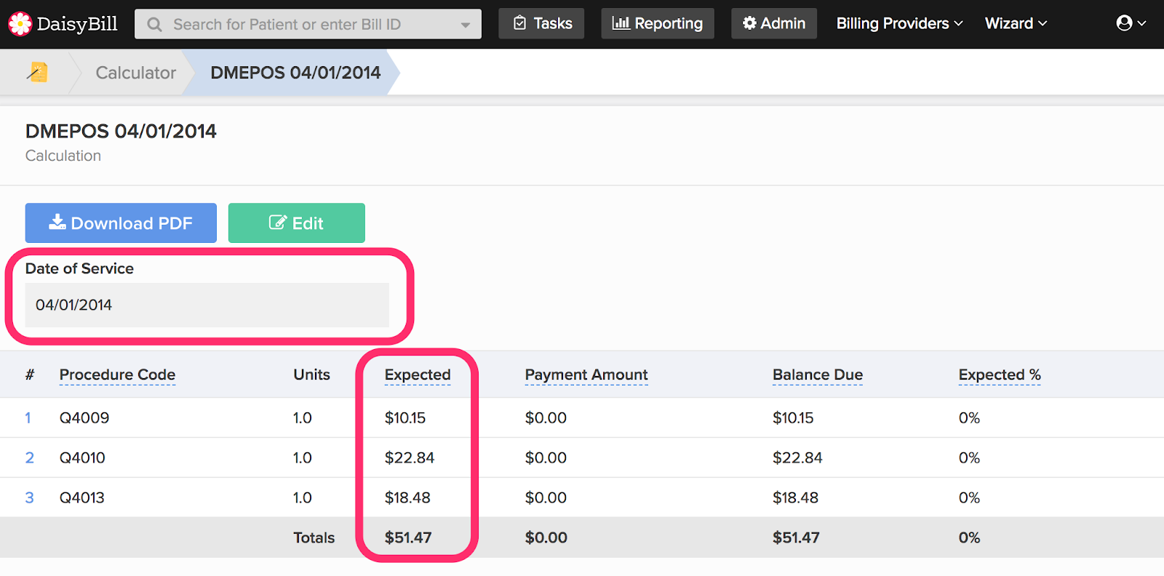Click payment amount $0.00 in Q4009 row

(546, 417)
